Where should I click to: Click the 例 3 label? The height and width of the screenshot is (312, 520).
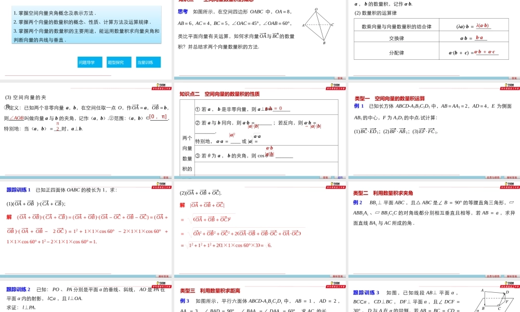point(185,301)
